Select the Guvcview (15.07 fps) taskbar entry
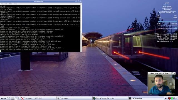178x100 pixels. coord(38,98)
